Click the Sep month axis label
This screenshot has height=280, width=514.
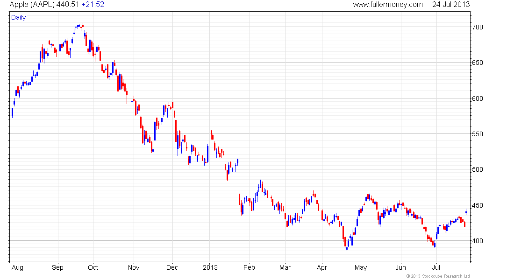click(x=57, y=267)
